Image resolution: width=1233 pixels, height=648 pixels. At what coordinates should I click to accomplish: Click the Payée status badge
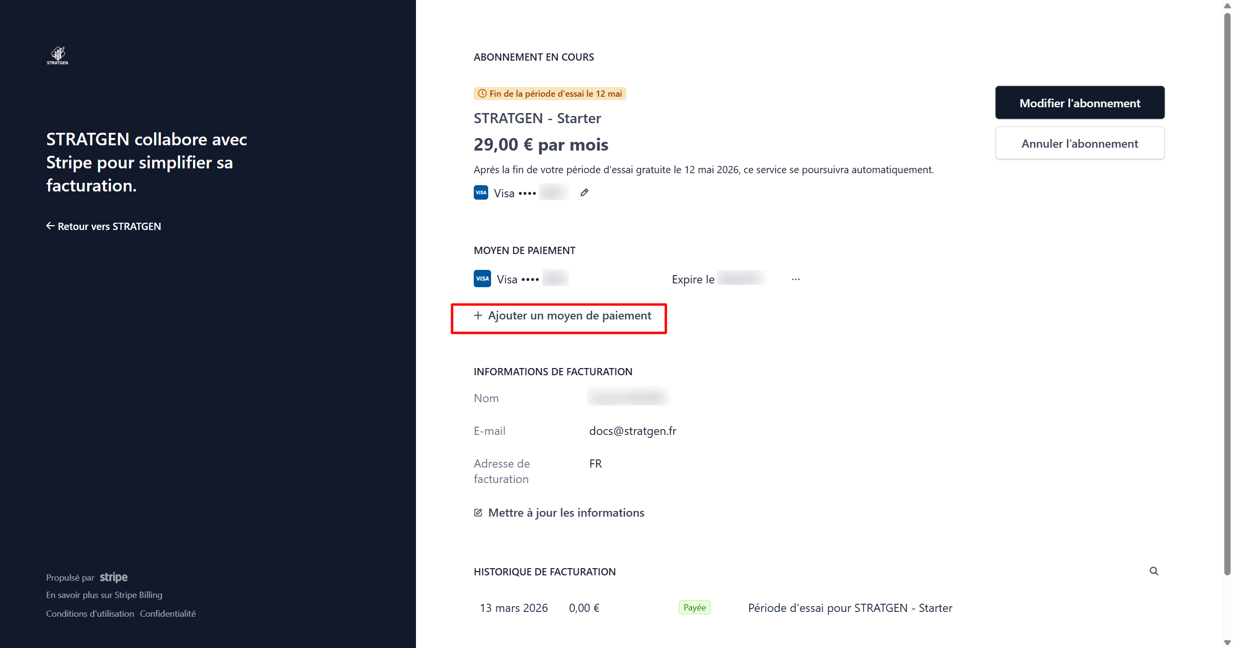(694, 608)
